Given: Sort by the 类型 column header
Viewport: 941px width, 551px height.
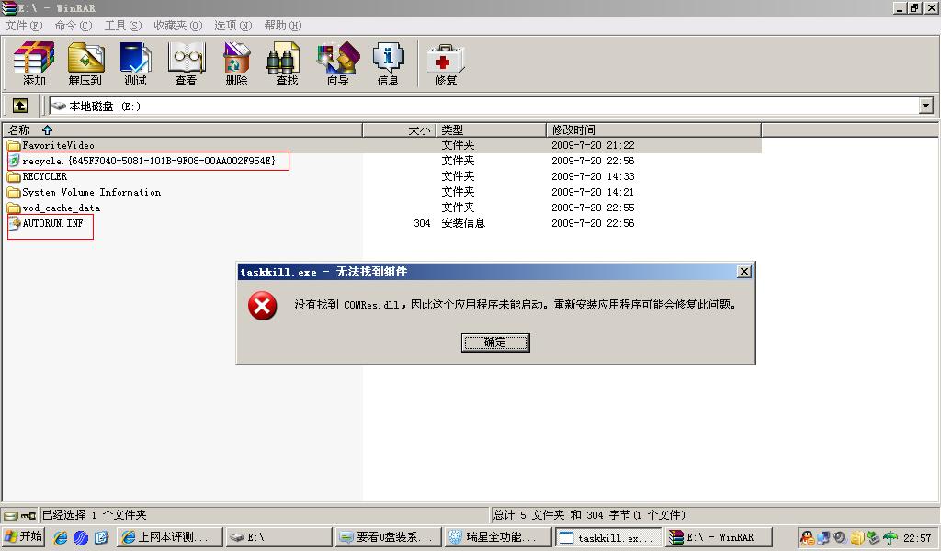Looking at the screenshot, I should click(x=491, y=129).
